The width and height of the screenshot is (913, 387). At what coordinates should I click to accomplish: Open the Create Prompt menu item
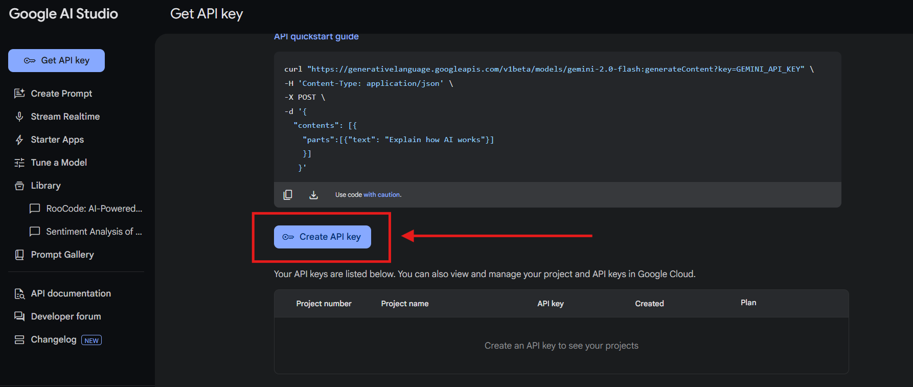(x=61, y=94)
